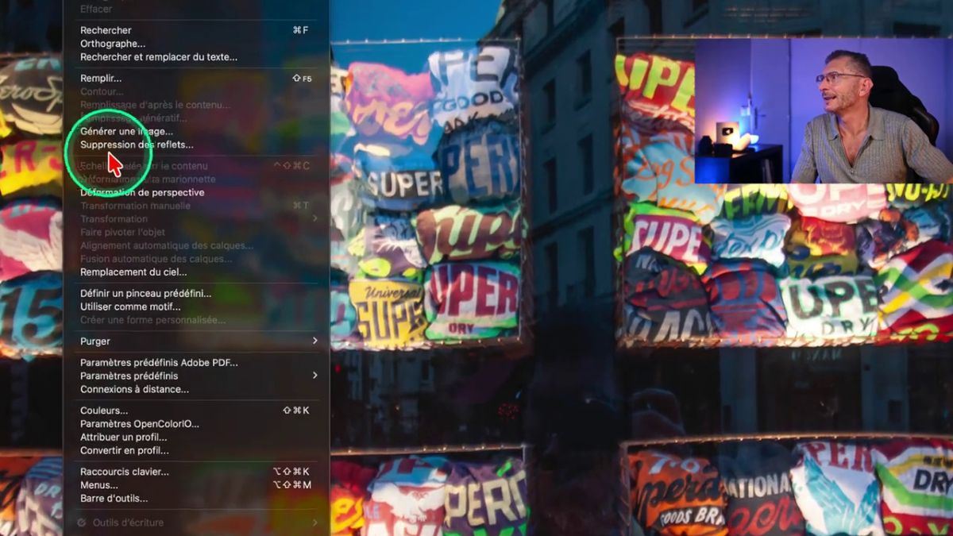This screenshot has height=536, width=953.
Task: Open Couleurs... settings
Action: (104, 411)
